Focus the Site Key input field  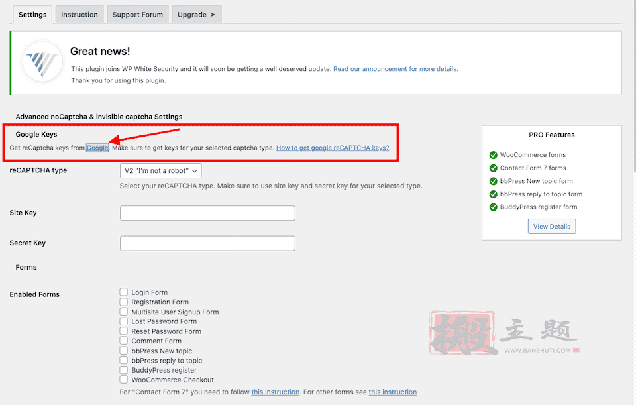[207, 213]
